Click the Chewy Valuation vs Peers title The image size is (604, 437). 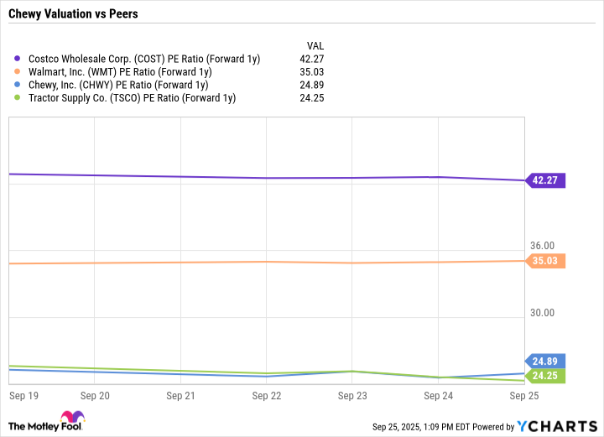pos(71,14)
